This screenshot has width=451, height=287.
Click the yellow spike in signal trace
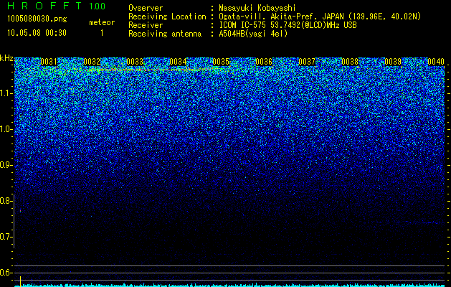pos(20,281)
